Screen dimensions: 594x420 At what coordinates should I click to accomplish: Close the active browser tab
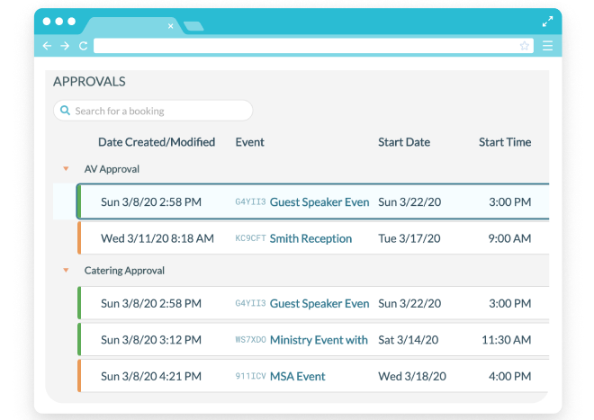tap(170, 26)
